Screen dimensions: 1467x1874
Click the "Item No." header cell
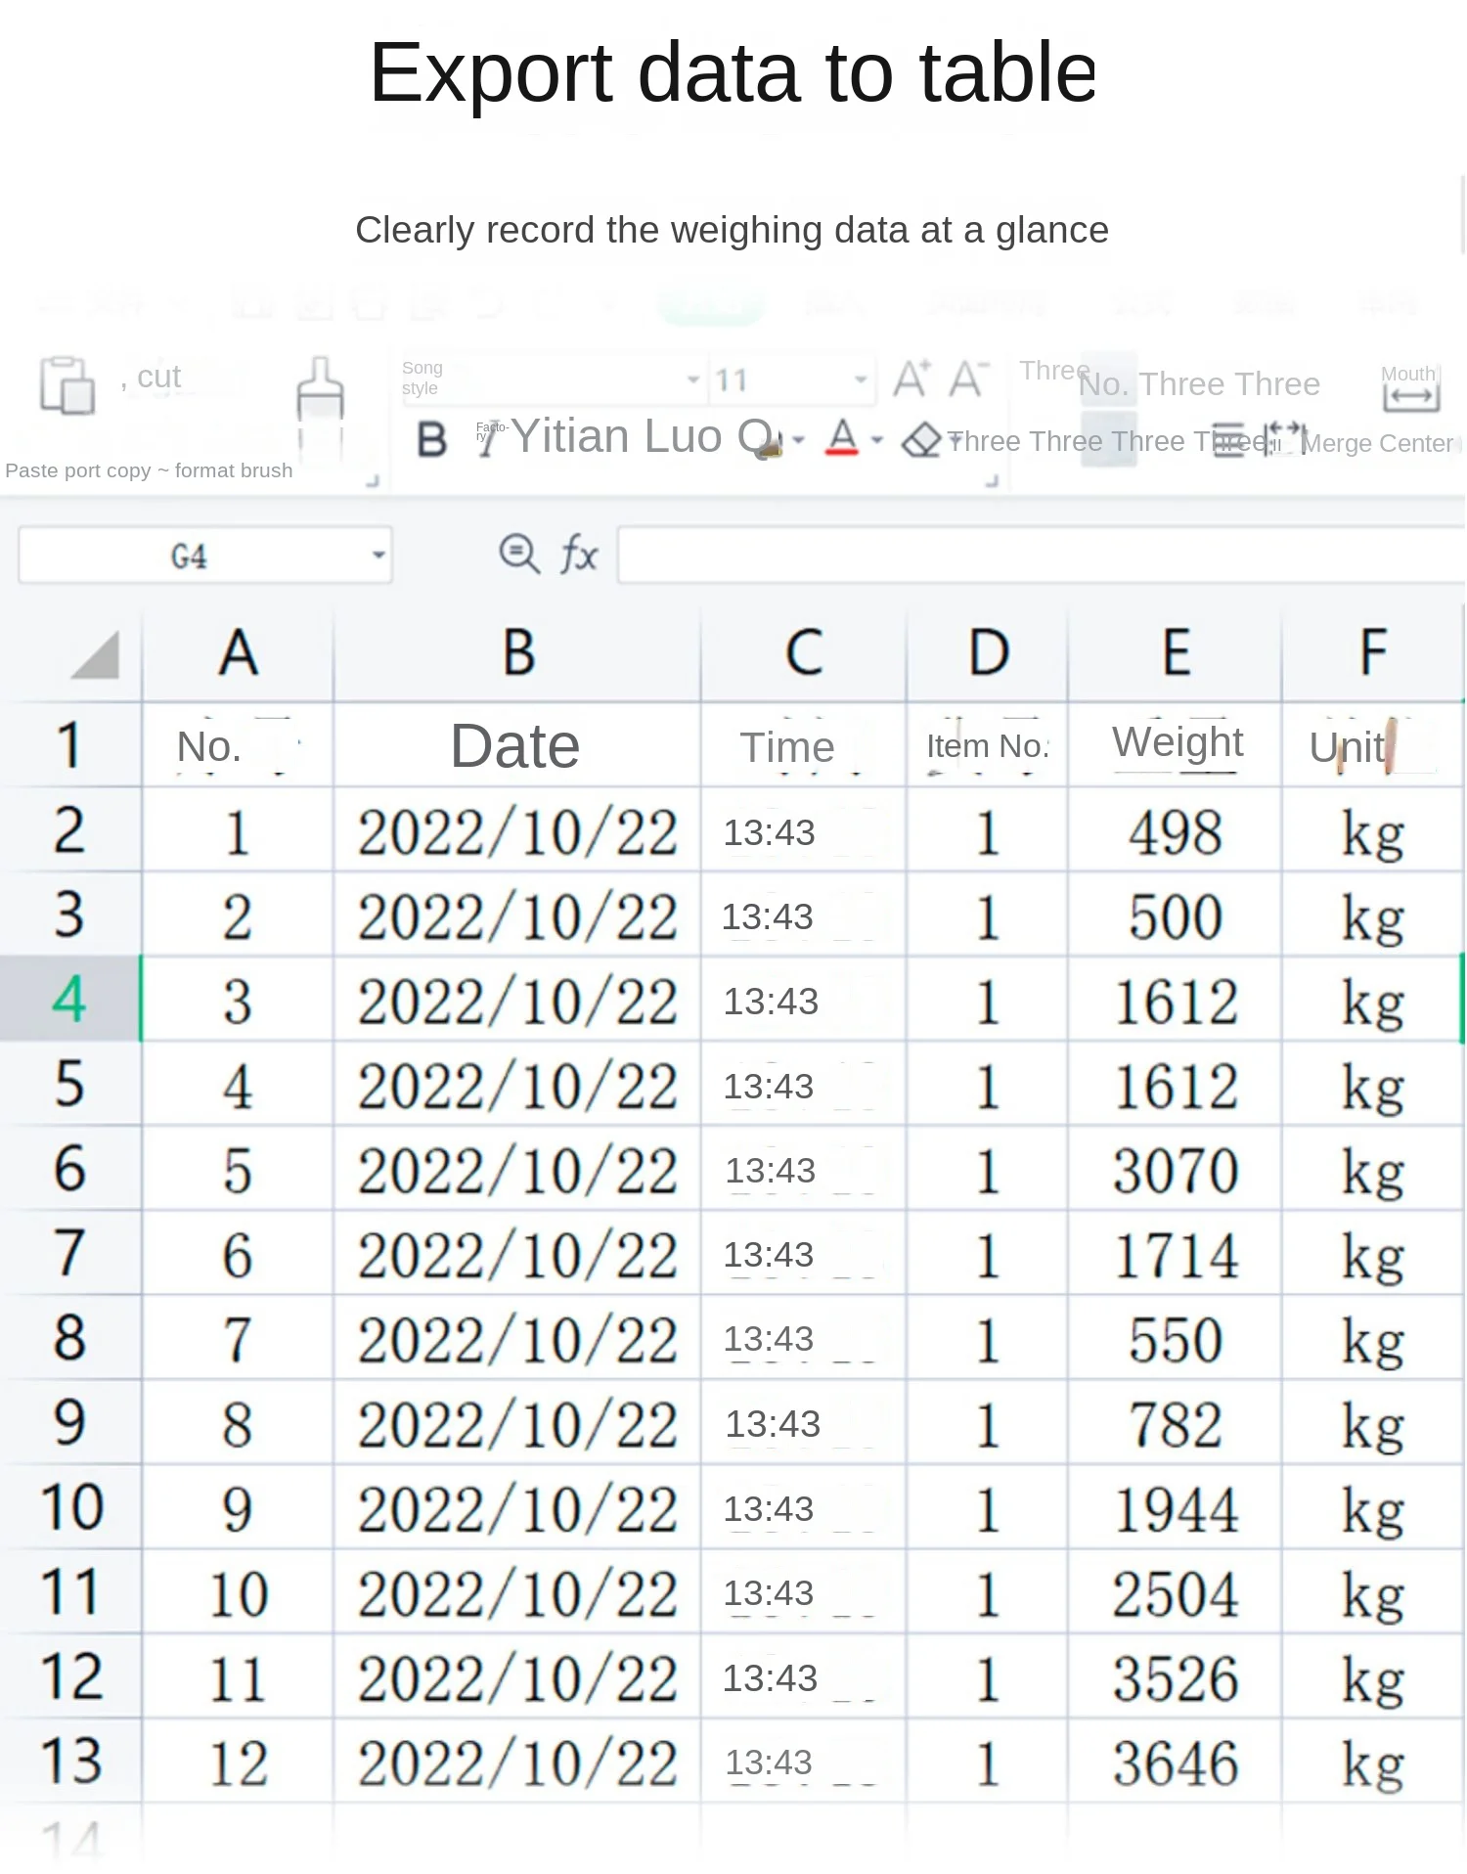(988, 745)
